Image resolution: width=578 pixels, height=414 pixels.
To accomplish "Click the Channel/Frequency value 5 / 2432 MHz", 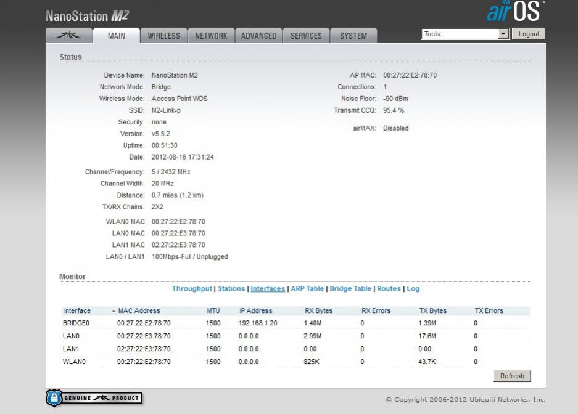I will [171, 172].
